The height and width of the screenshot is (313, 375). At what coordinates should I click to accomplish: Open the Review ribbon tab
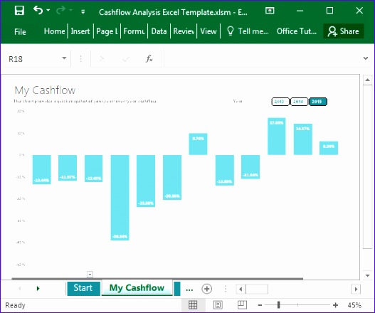184,31
